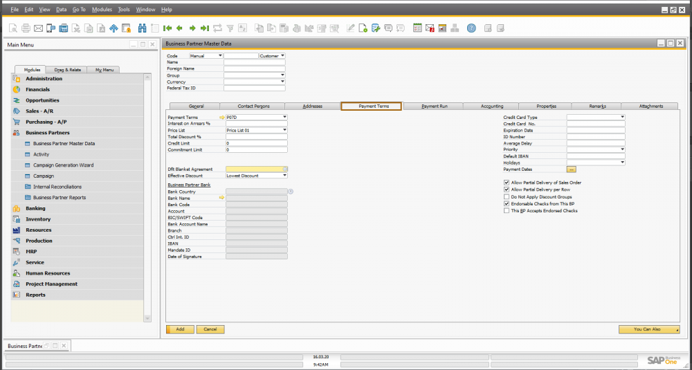Click the Find binoculars toolbar icon
The width and height of the screenshot is (692, 370).
click(x=143, y=28)
